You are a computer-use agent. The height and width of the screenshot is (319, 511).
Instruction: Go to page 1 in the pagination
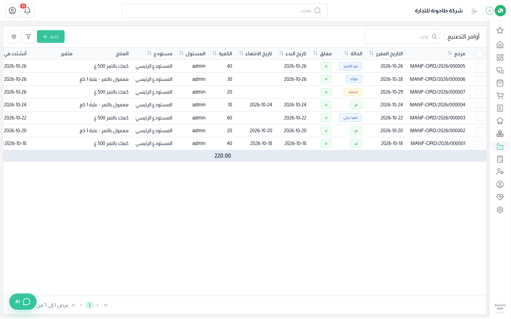(89, 305)
